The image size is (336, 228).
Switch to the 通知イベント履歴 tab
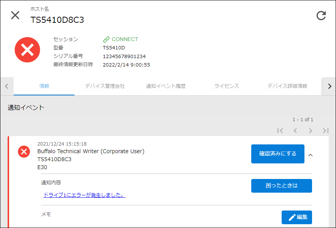coord(165,86)
